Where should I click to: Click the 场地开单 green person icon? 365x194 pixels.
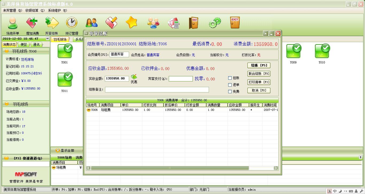click(13, 23)
